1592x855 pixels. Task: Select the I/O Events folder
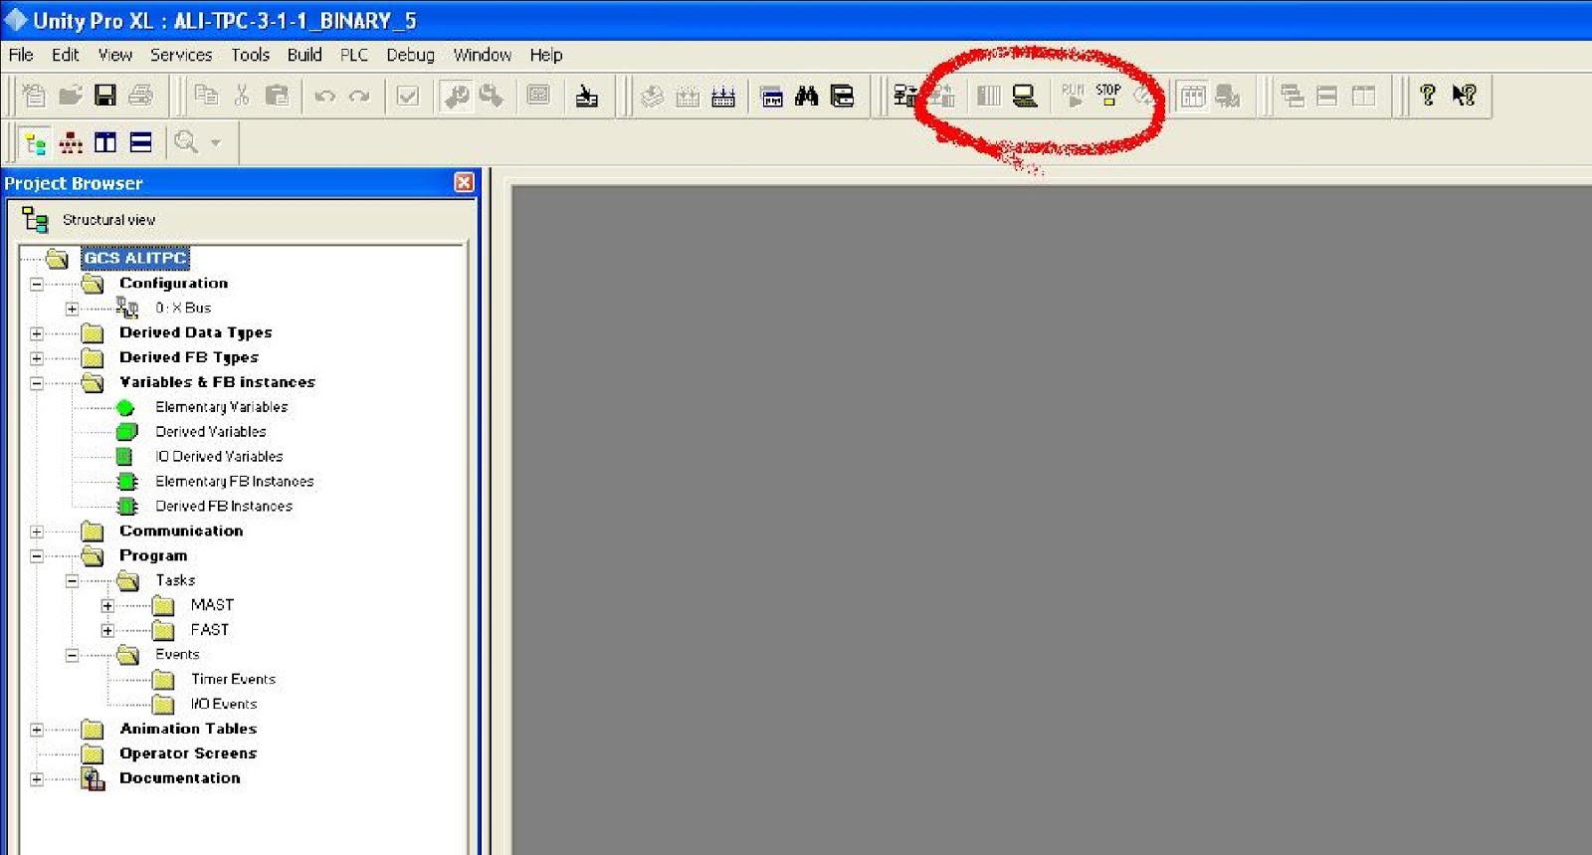(x=224, y=705)
